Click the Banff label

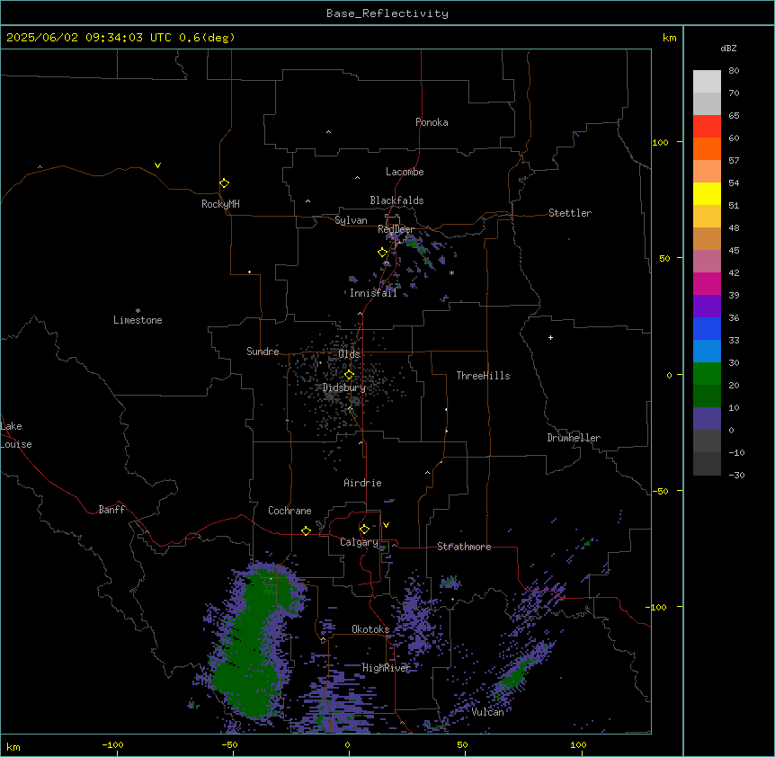tap(111, 510)
